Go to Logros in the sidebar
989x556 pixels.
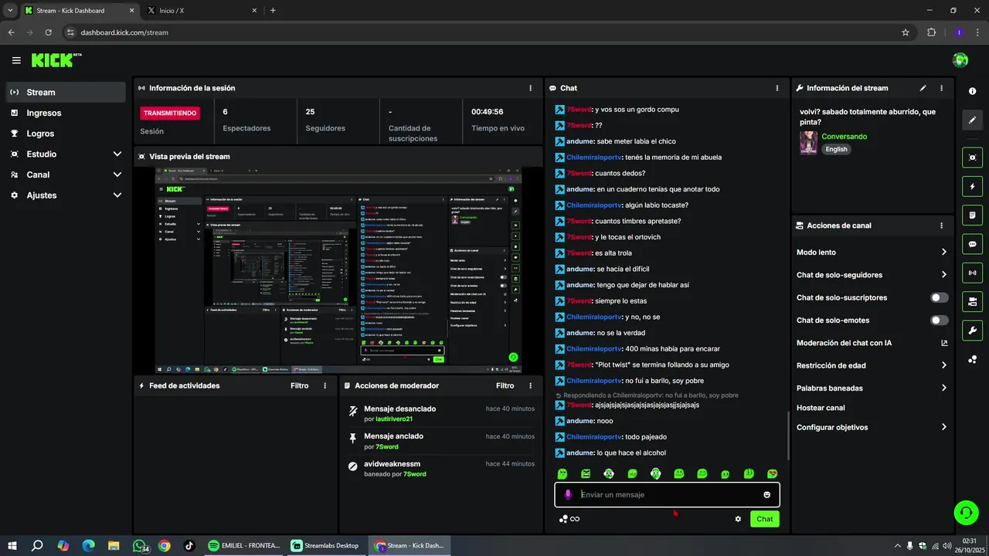pyautogui.click(x=66, y=134)
